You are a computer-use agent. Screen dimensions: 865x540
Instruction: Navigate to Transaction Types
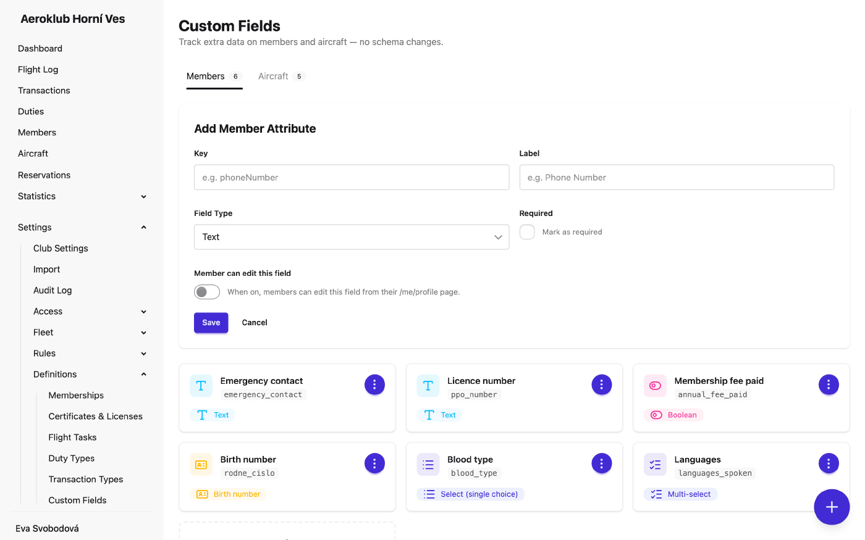(x=86, y=480)
